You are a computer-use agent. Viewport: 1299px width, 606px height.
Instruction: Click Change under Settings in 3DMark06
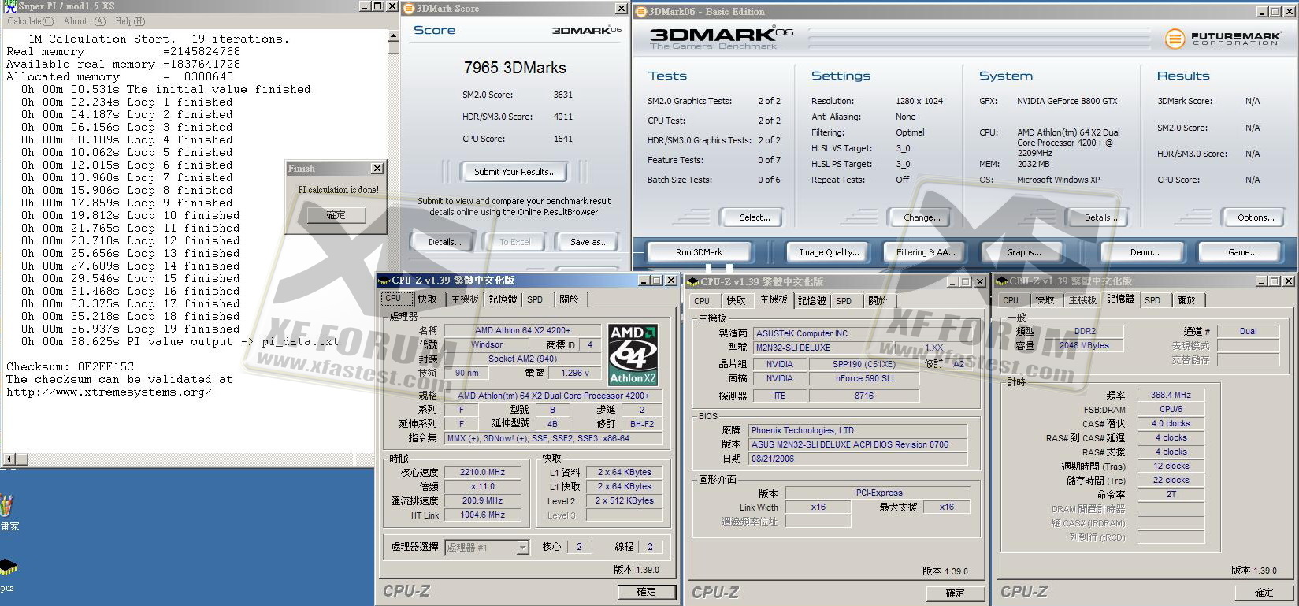922,217
